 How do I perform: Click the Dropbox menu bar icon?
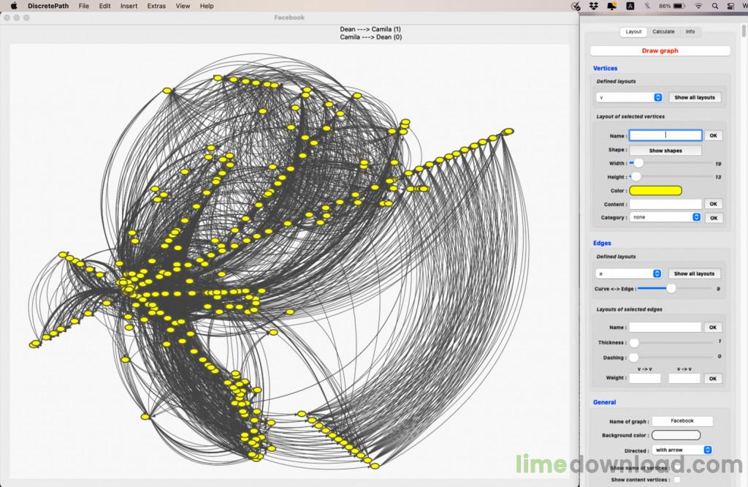[x=593, y=6]
